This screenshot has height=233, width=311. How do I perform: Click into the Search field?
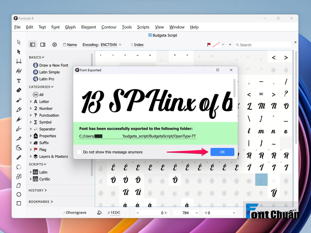(x=263, y=45)
